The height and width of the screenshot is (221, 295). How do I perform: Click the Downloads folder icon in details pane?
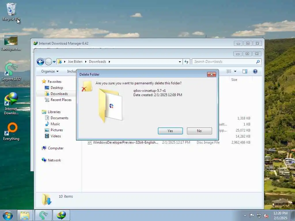point(46,200)
